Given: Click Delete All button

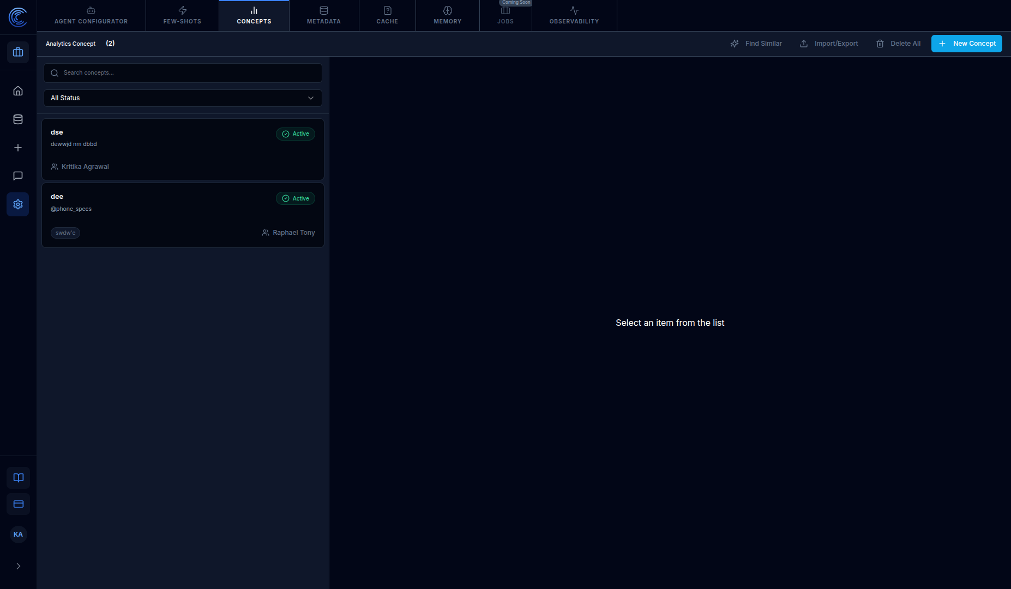Looking at the screenshot, I should coord(898,44).
